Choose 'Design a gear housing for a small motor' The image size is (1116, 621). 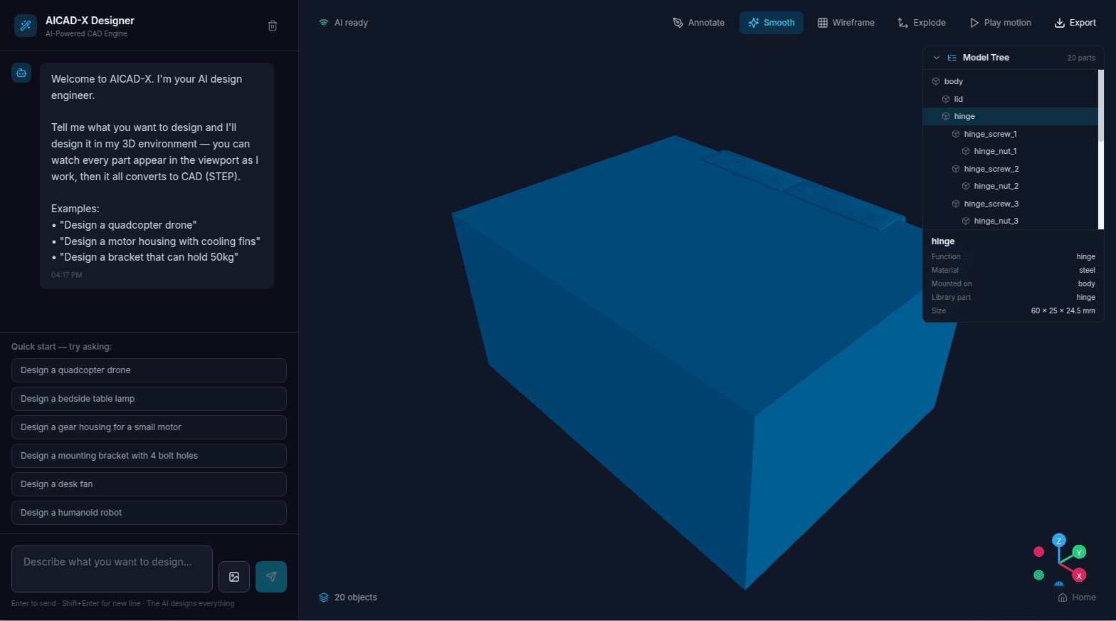[149, 427]
